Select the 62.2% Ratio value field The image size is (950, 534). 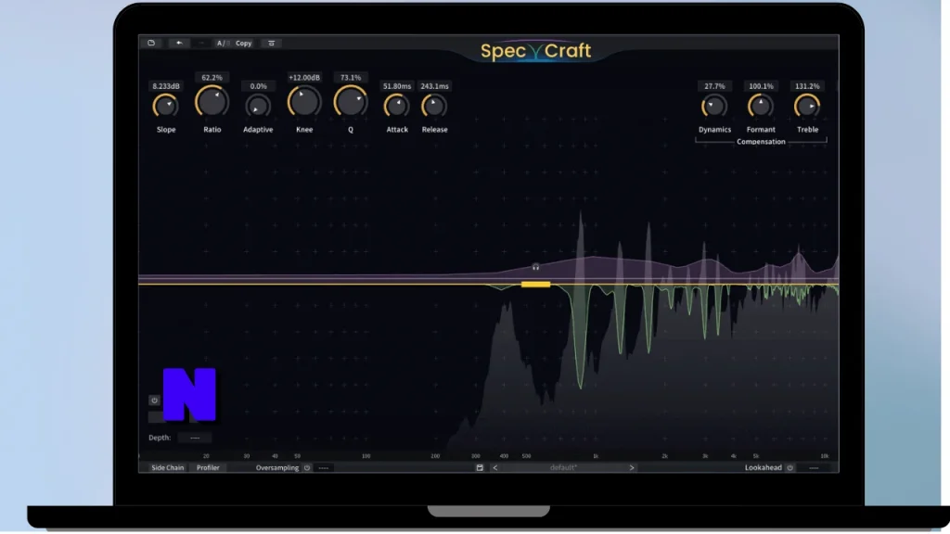click(x=212, y=78)
